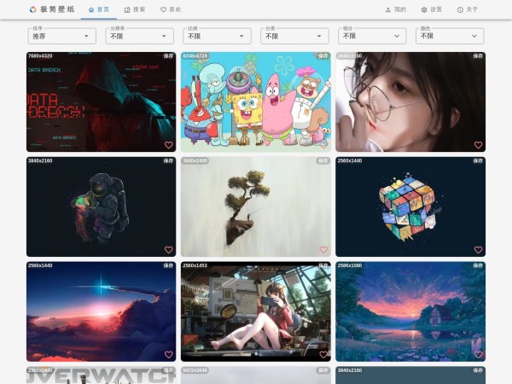The image size is (512, 384).
Task: Save the lakeside cabin sunset wallpaper
Action: (478, 265)
